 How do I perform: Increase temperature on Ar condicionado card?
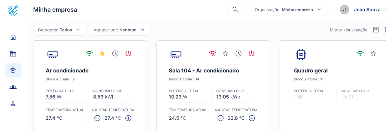tap(128, 118)
